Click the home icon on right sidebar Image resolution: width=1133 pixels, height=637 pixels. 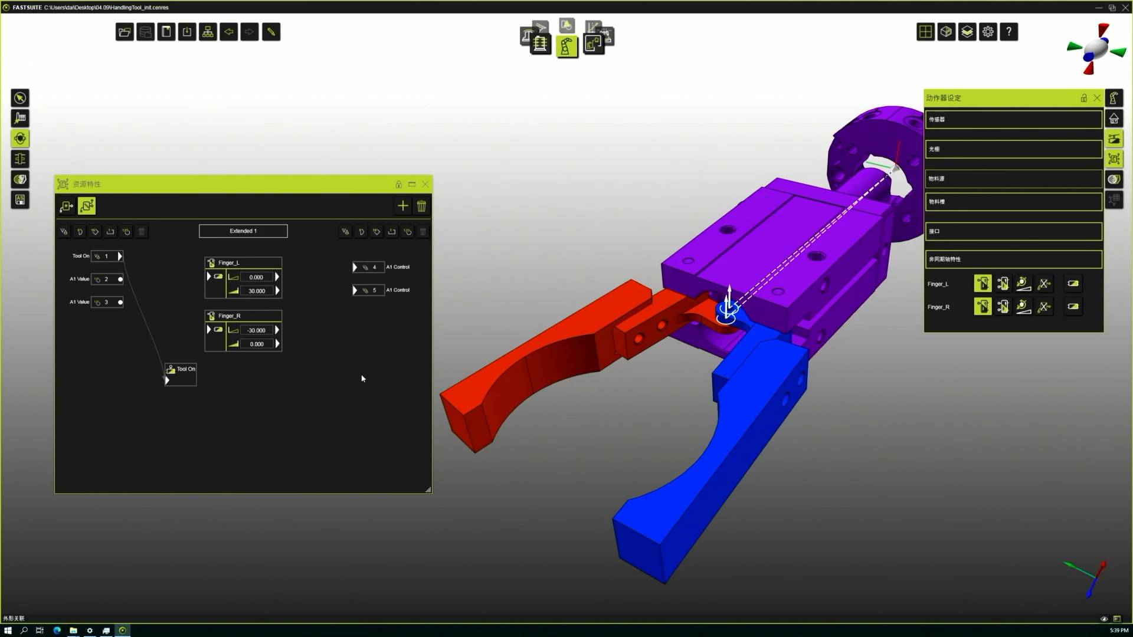coord(1114,119)
